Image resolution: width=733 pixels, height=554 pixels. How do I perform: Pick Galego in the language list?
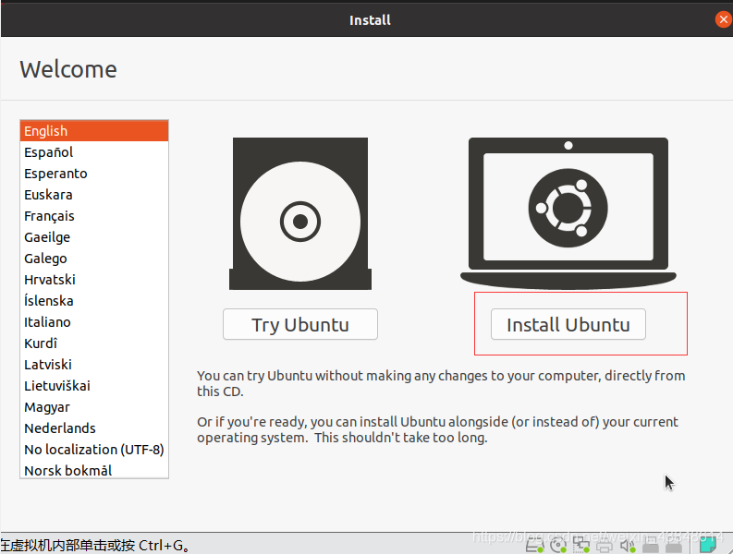pyautogui.click(x=94, y=259)
